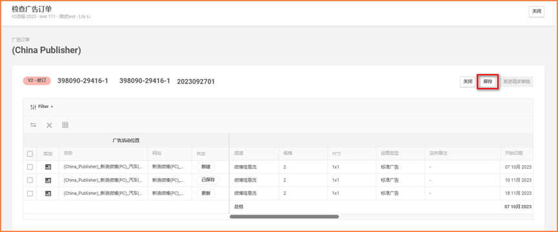
Task: Click the order number 2023092701
Action: click(x=195, y=82)
